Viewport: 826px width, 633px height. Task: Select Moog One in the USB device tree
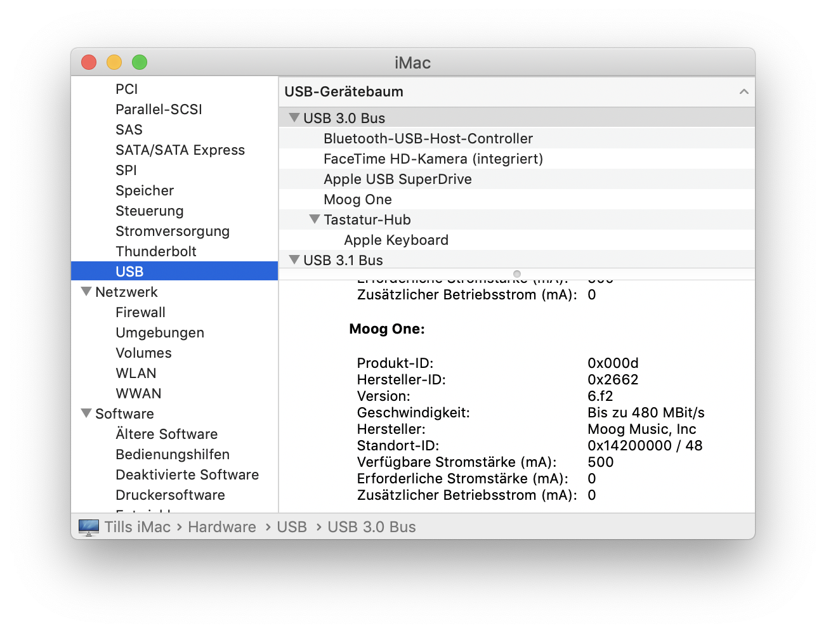357,199
